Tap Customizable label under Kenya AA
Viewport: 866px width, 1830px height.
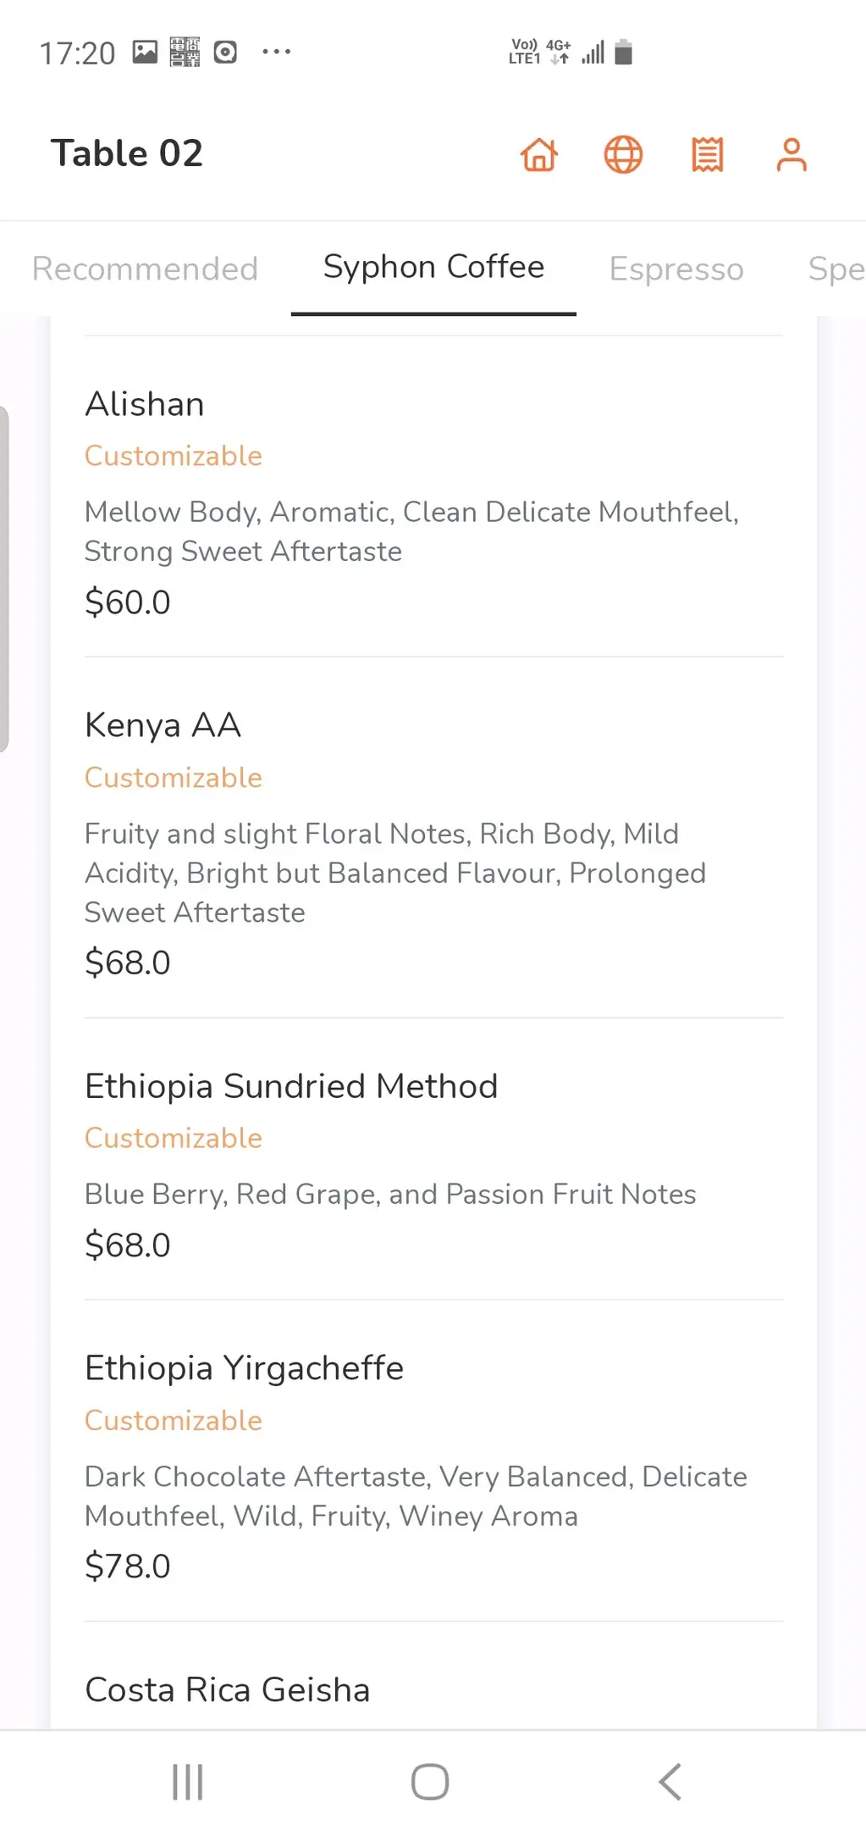(x=174, y=778)
